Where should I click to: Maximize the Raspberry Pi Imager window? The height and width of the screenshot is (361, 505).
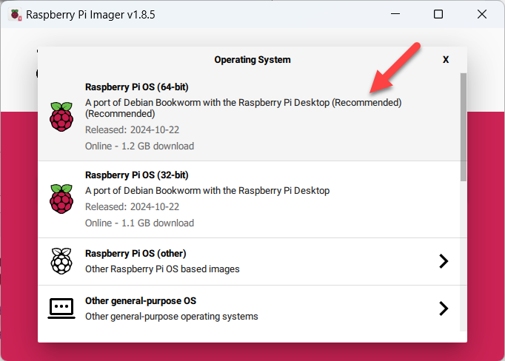point(438,14)
